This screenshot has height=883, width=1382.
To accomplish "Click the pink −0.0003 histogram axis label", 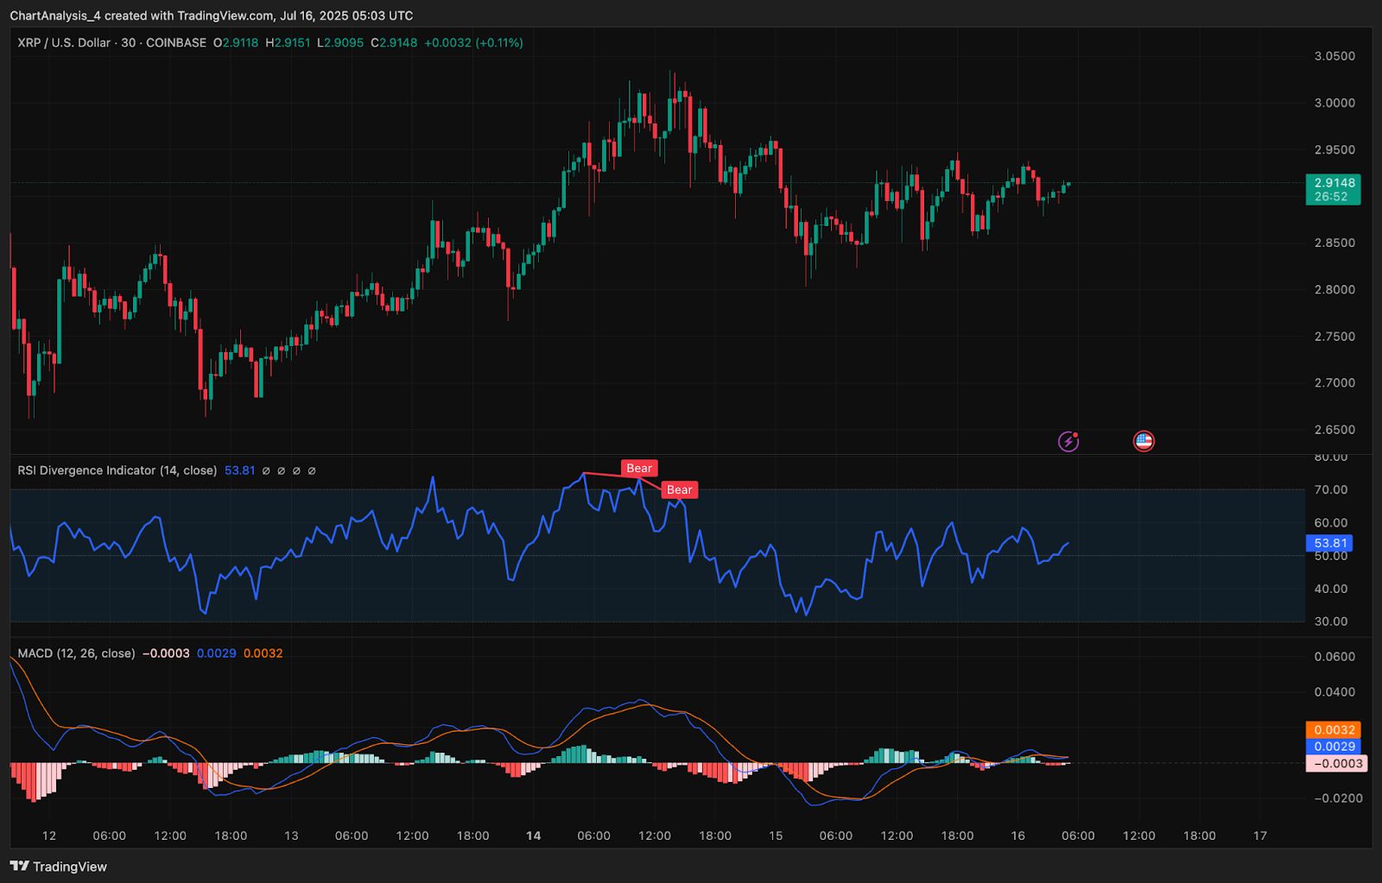I will click(x=1336, y=763).
